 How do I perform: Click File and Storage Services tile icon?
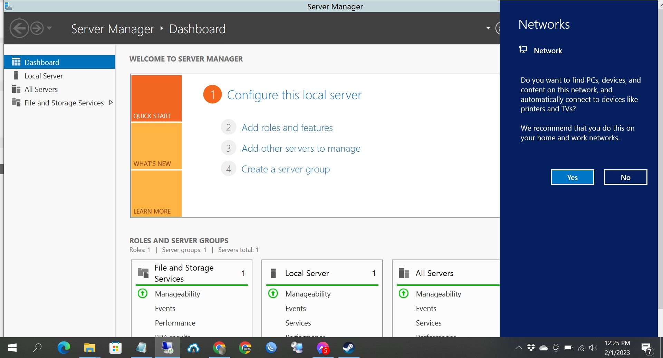pyautogui.click(x=143, y=273)
